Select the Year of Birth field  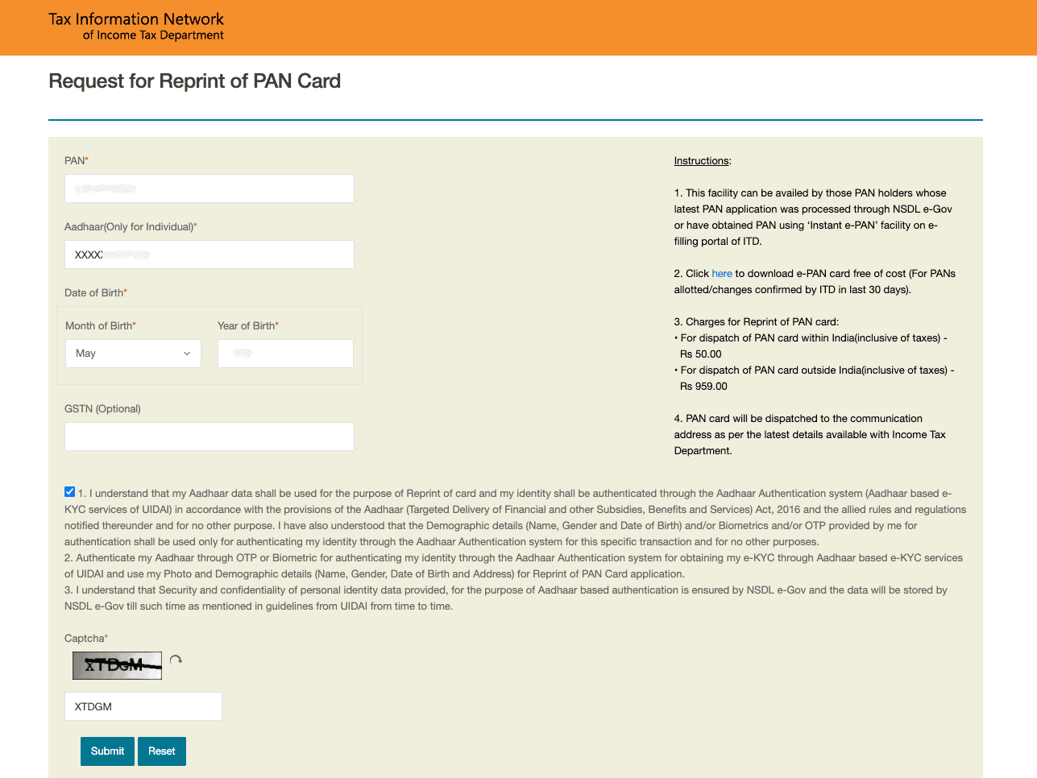(x=285, y=354)
